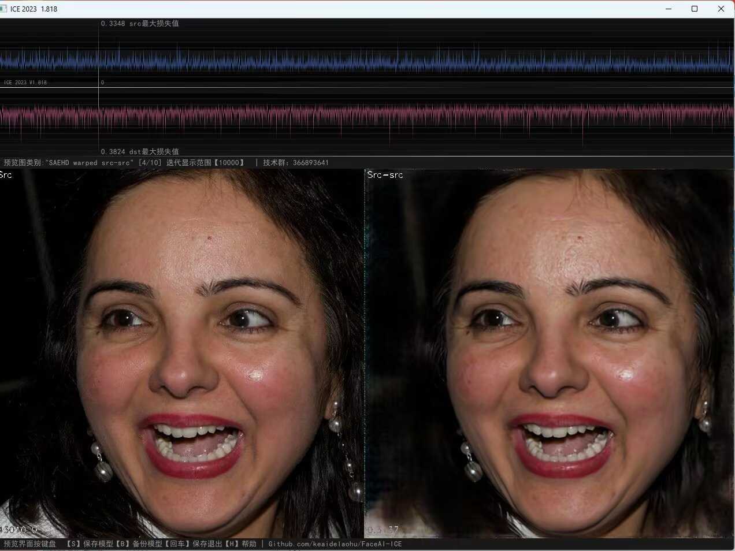Click the 0.3824 dst最大损失值 label

139,151
